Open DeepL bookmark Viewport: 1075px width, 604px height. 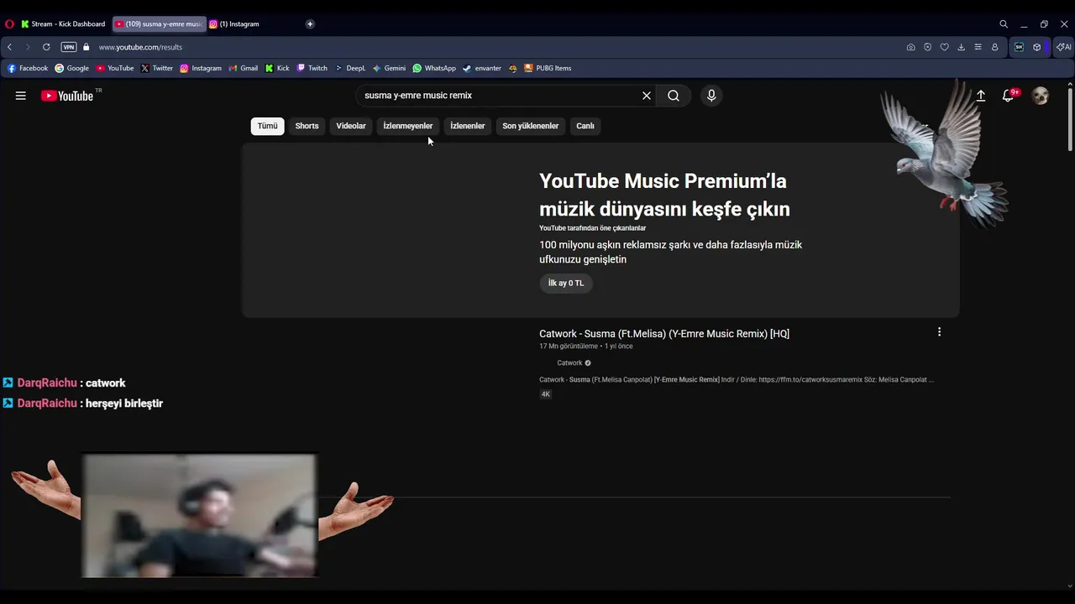point(350,68)
